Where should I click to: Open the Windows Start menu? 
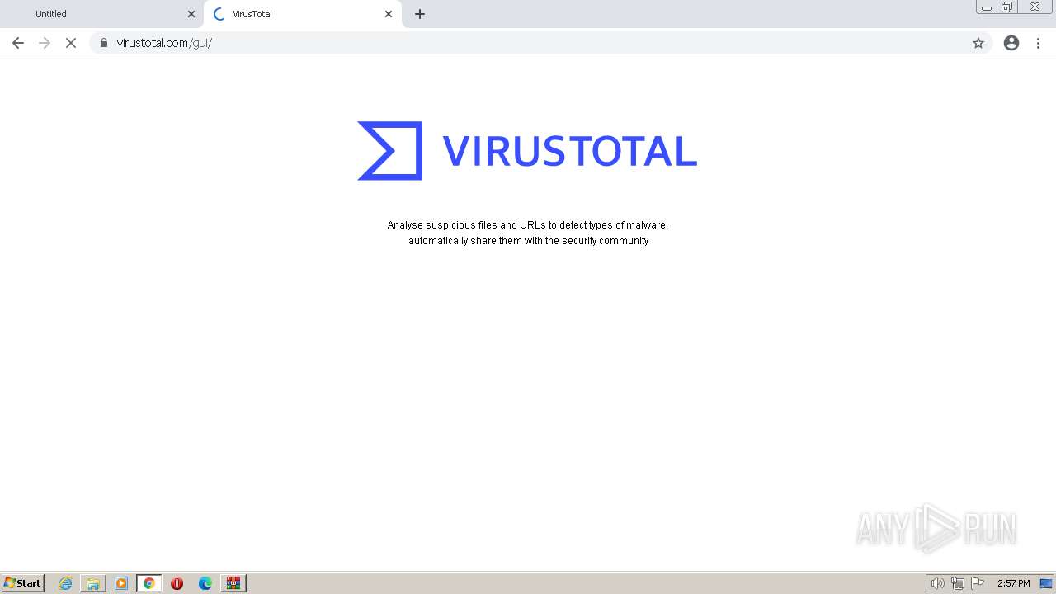pos(23,583)
